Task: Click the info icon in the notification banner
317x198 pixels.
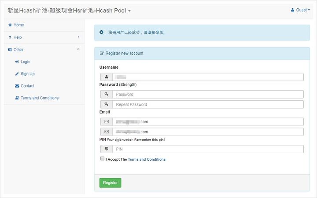Action: tap(102, 32)
